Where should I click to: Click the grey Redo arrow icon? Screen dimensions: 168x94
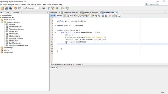[x=19, y=8]
